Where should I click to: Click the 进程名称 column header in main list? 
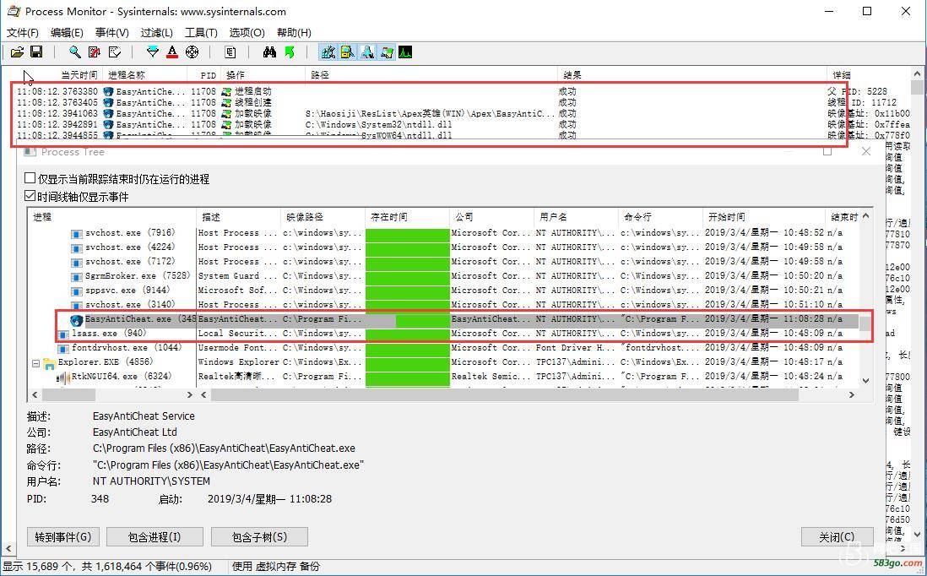point(145,75)
